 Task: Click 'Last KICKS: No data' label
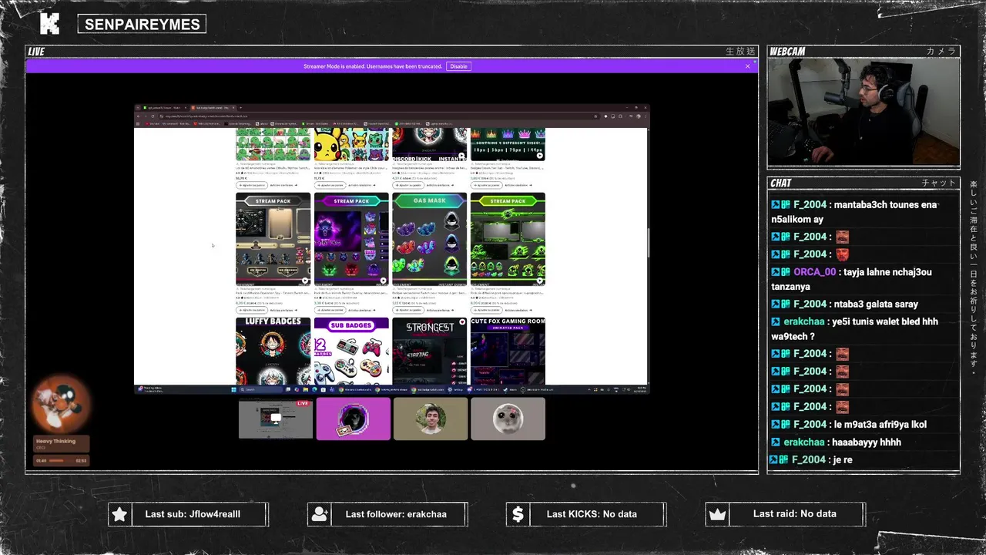pos(592,514)
